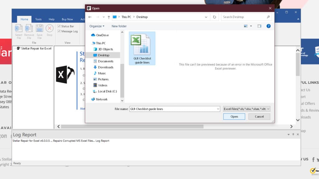The image size is (319, 179).
Task: Click the Save File ribbon icon
Action: (40, 32)
